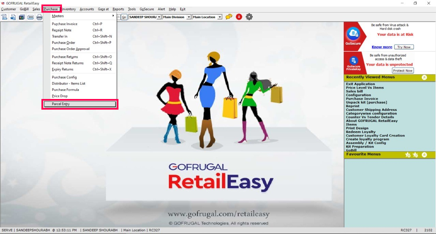Click the first star icon in Favourite Menus
The width and height of the screenshot is (436, 234).
point(407,155)
